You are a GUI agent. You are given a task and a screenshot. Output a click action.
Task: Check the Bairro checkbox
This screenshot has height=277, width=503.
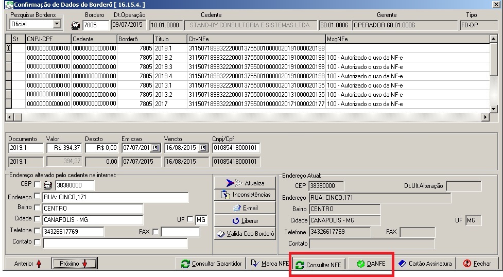(x=37, y=208)
